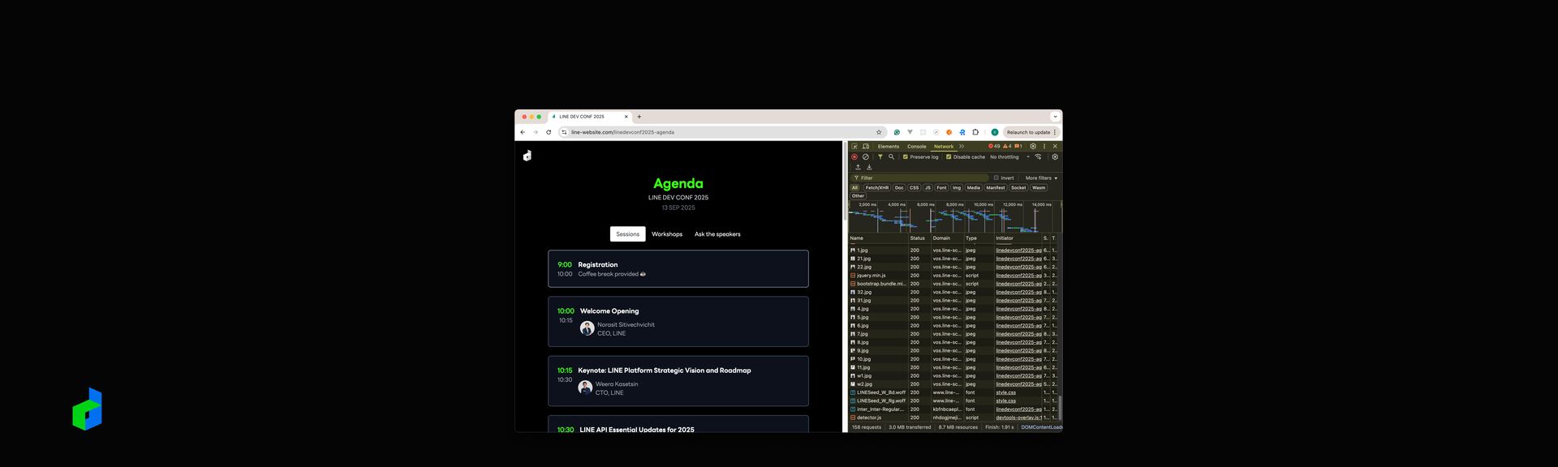Open devtools-overlay.js initiator link
The image size is (1558, 467).
tap(1018, 418)
